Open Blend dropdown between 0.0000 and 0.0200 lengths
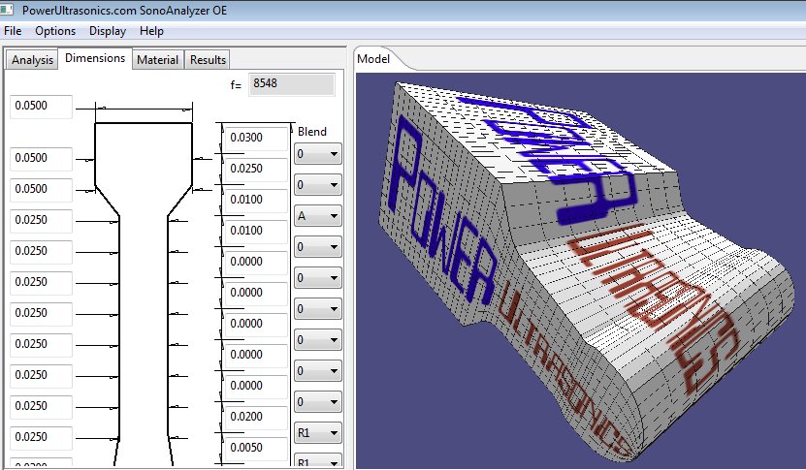The height and width of the screenshot is (470, 806). click(318, 402)
